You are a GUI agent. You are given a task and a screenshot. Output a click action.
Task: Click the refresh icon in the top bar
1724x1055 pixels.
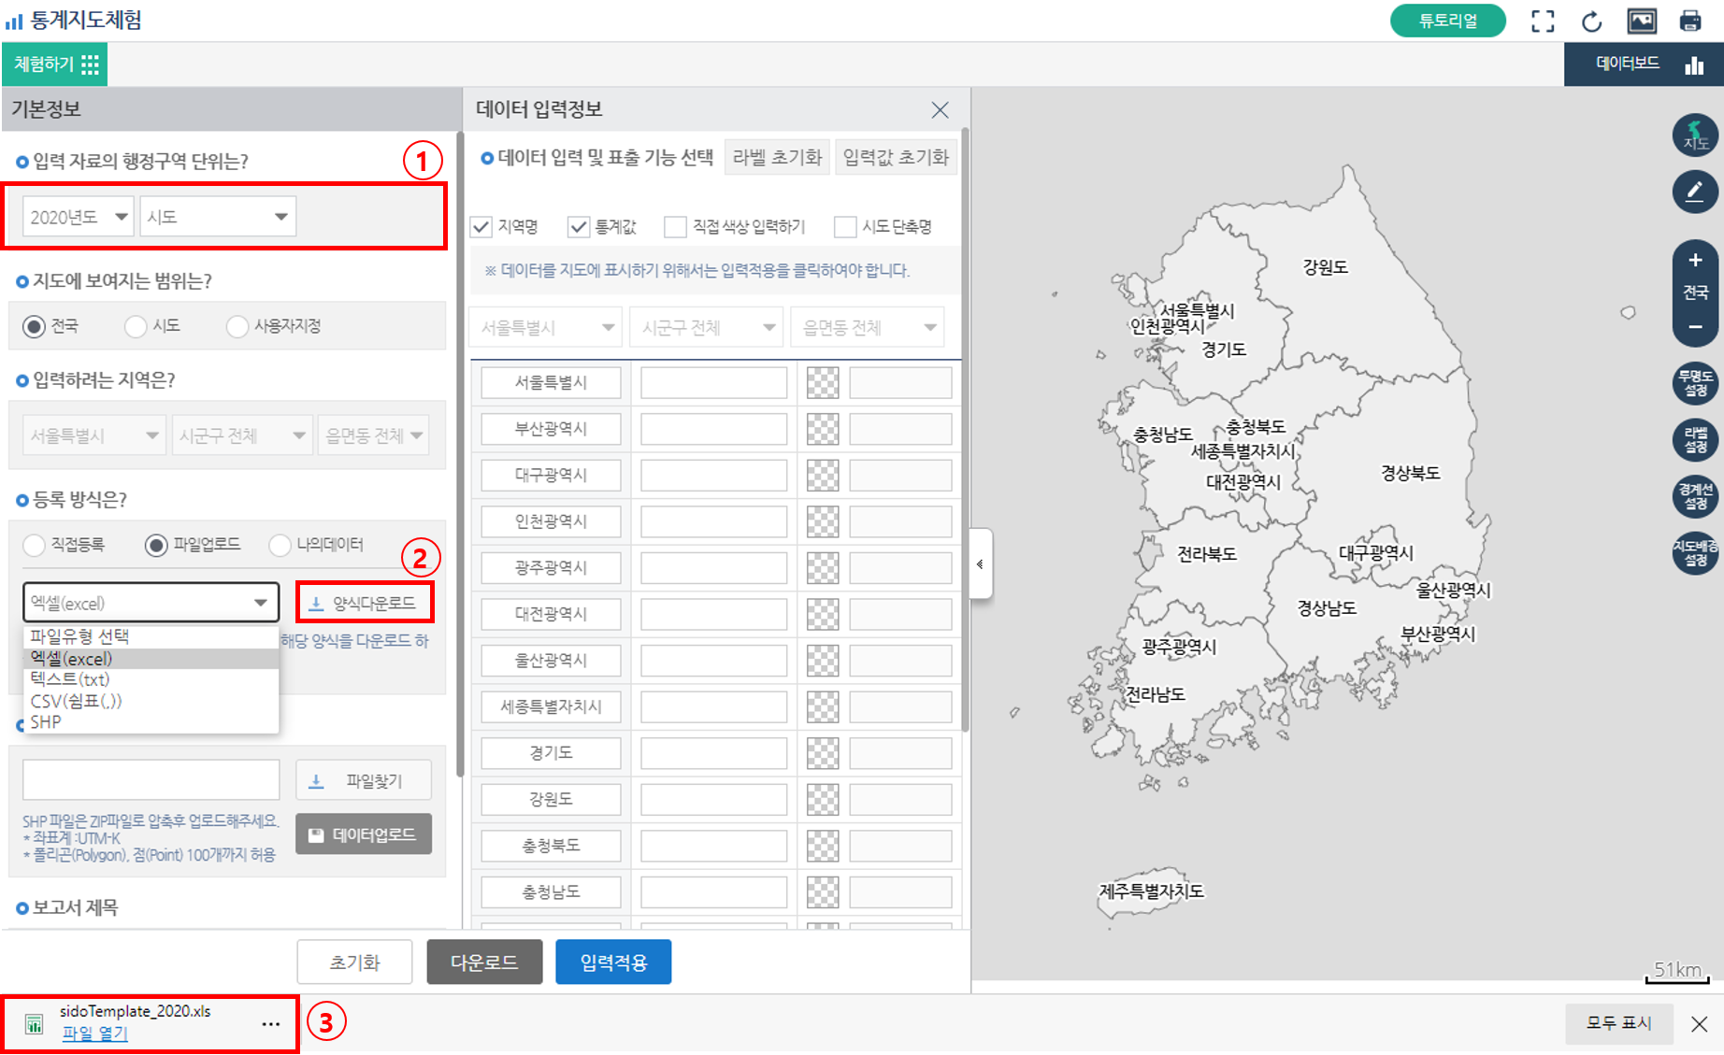click(x=1591, y=20)
